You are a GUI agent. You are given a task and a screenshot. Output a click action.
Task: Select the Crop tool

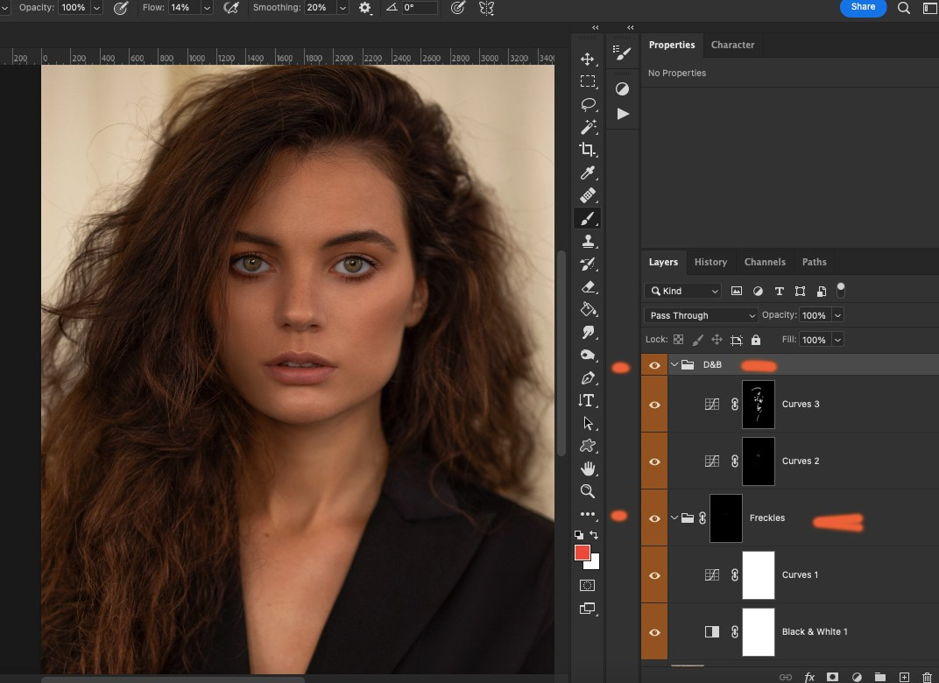click(588, 150)
